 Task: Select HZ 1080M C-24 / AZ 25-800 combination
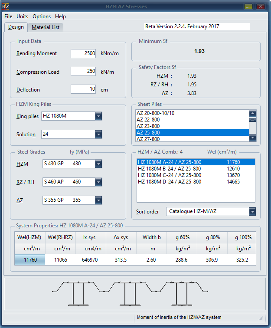(x=196, y=175)
